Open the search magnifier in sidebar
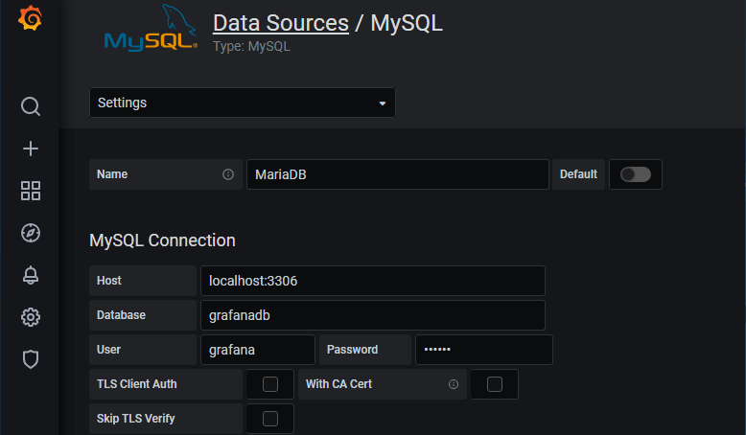Screen dimensions: 746x435 (31, 106)
